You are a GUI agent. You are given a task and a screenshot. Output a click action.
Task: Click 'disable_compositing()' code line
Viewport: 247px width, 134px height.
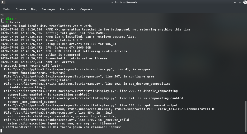click(x=27, y=87)
